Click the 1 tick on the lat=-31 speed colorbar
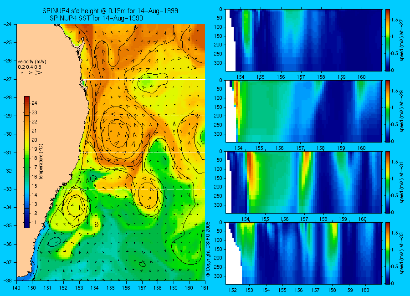 (x=393, y=179)
